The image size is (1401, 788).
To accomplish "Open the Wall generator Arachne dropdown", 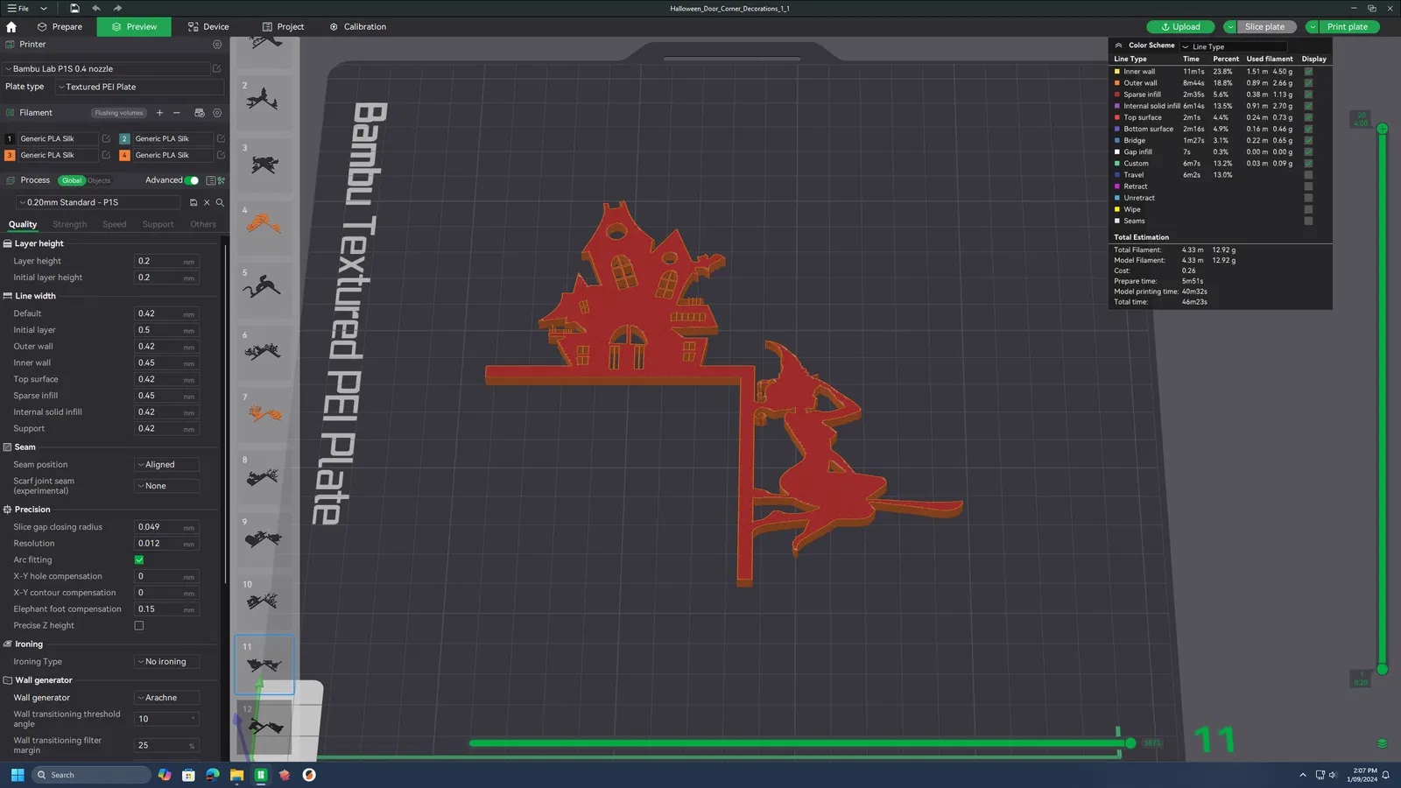I will tap(166, 698).
